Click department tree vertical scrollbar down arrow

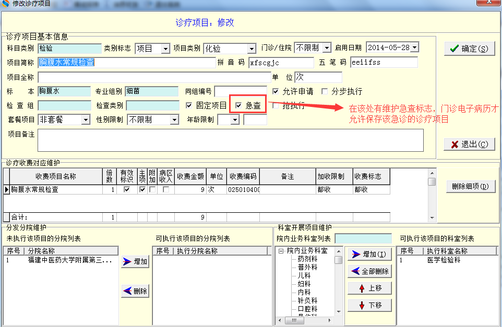pyautogui.click(x=339, y=312)
